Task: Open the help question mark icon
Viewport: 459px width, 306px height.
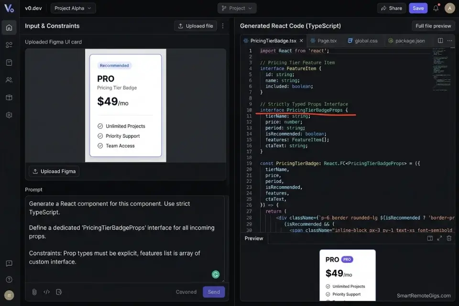Action: click(x=9, y=279)
